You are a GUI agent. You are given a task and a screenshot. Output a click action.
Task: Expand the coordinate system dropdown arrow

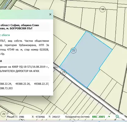coord(109,117)
